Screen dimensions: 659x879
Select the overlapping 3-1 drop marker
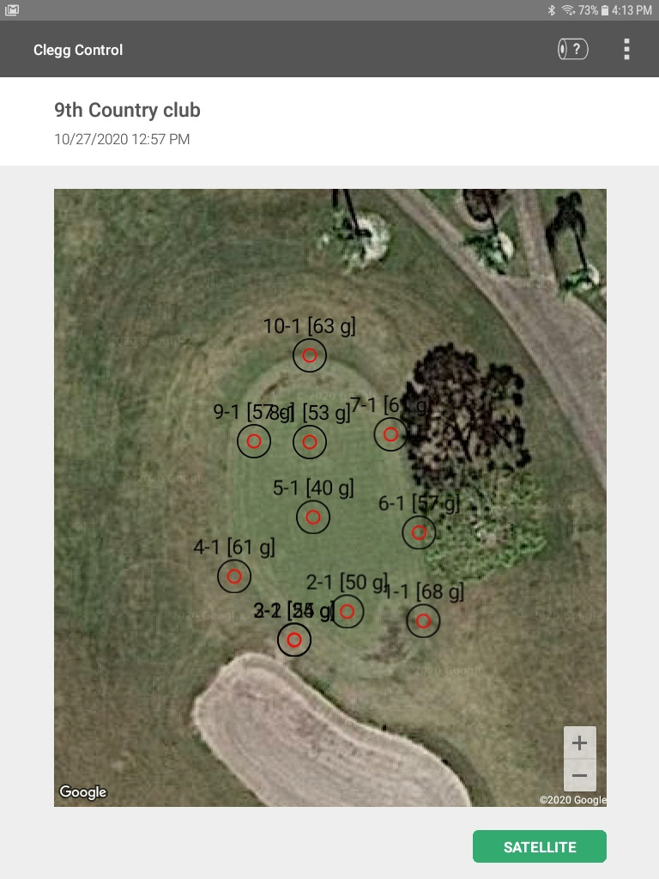coord(294,640)
